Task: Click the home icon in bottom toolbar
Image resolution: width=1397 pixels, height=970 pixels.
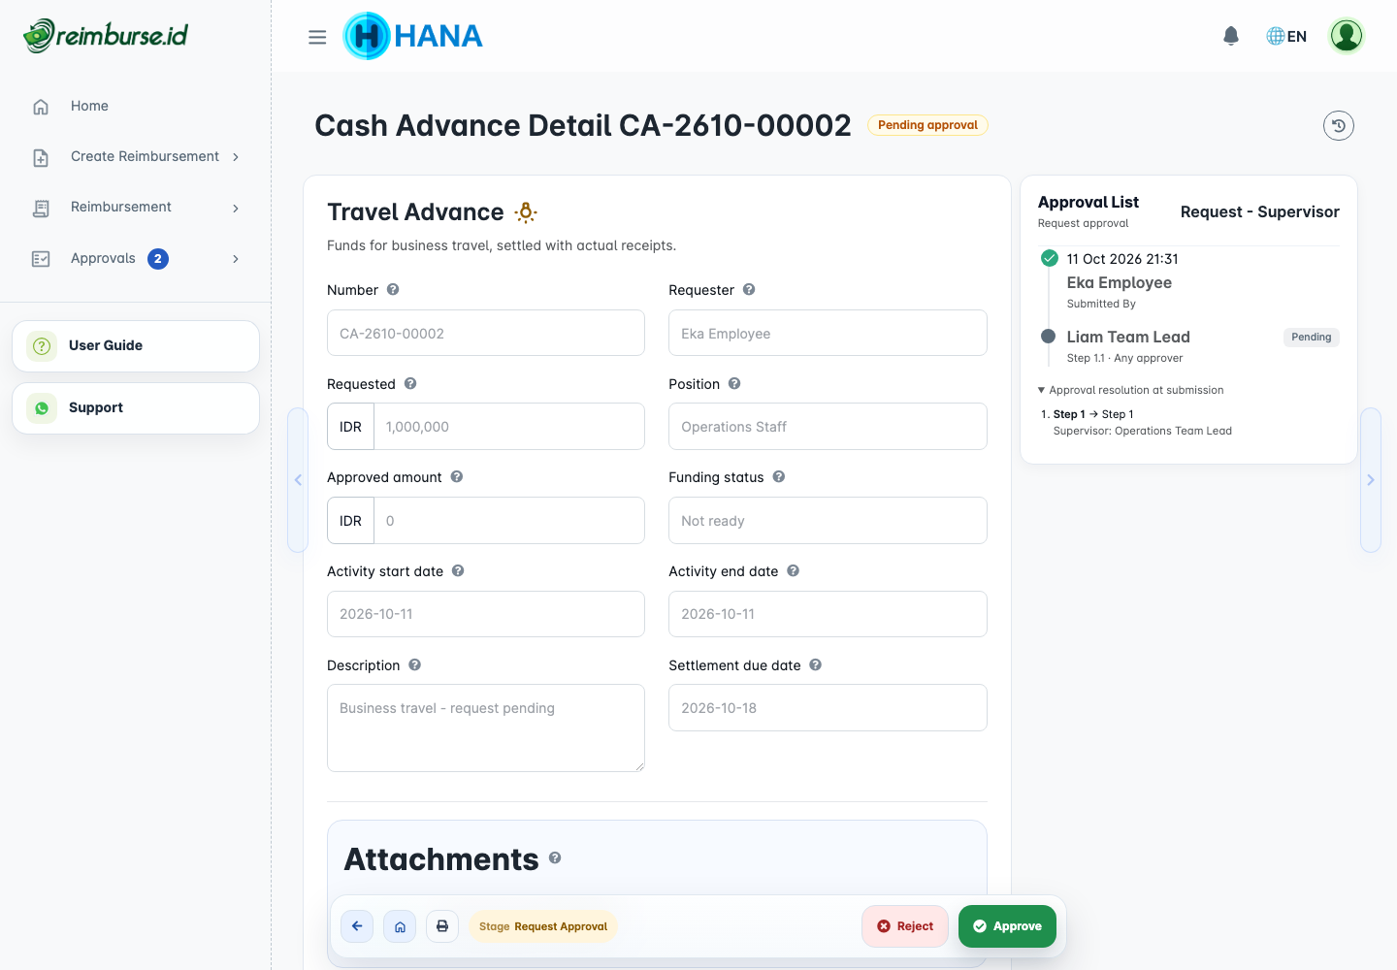Action: point(400,926)
